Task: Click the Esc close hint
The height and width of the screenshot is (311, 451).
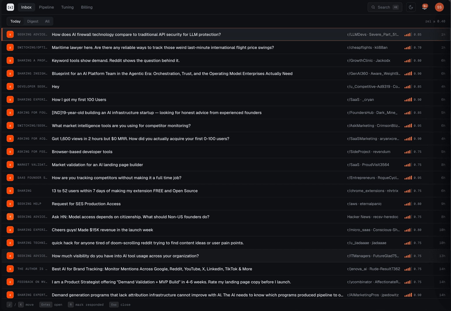Action: tap(120, 305)
